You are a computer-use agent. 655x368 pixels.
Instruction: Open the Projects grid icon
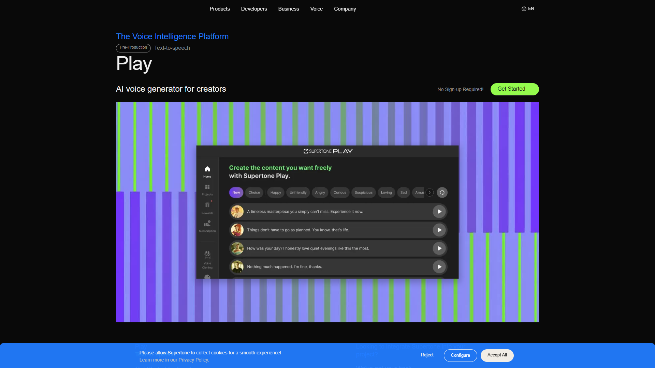[207, 187]
